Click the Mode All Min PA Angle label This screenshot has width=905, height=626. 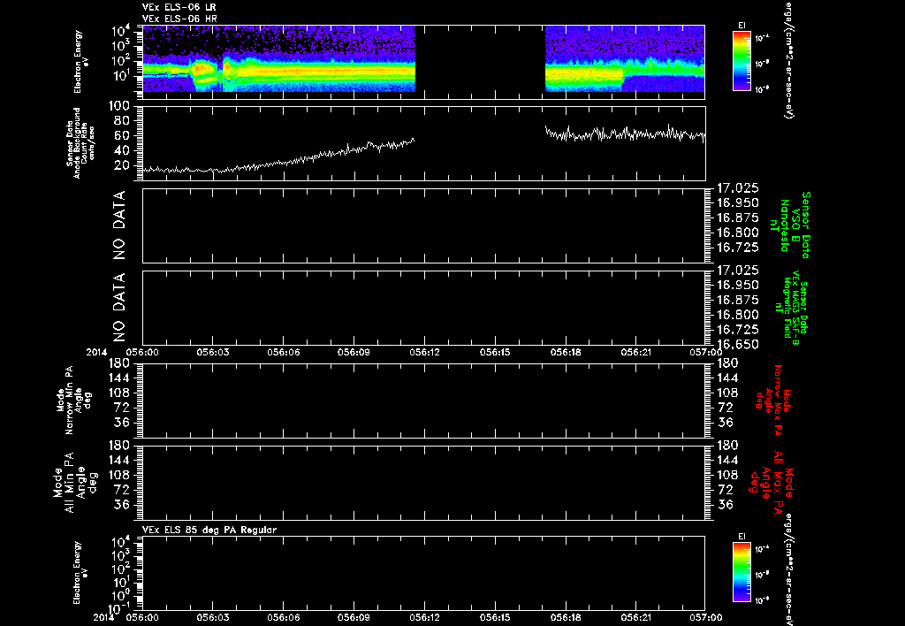(74, 482)
